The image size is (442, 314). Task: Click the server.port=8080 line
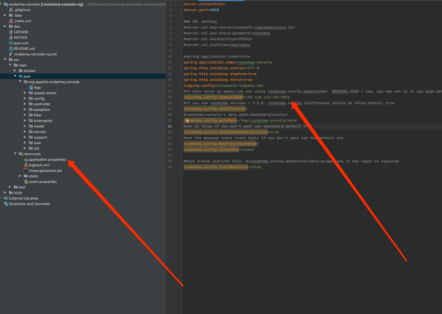pyautogui.click(x=201, y=10)
